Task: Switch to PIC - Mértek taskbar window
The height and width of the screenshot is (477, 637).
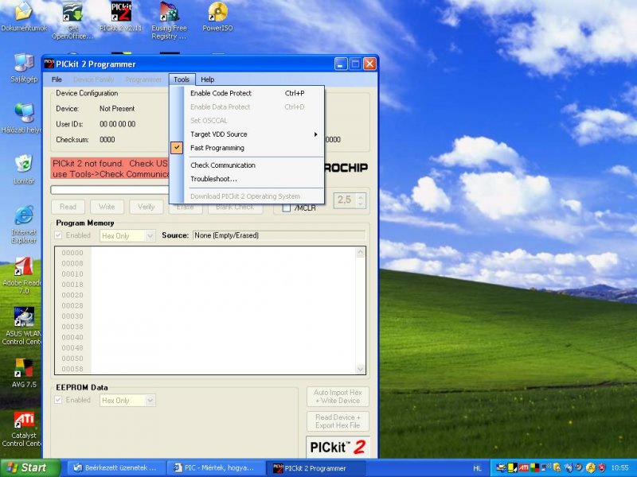Action: click(x=215, y=467)
